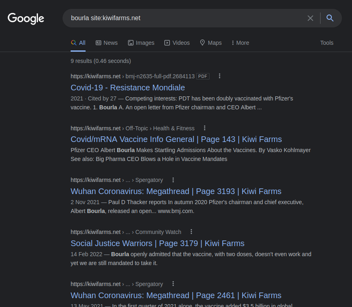Click the 'Cited by 27' text
Viewport: 352px width, 307px height.
(x=102, y=98)
